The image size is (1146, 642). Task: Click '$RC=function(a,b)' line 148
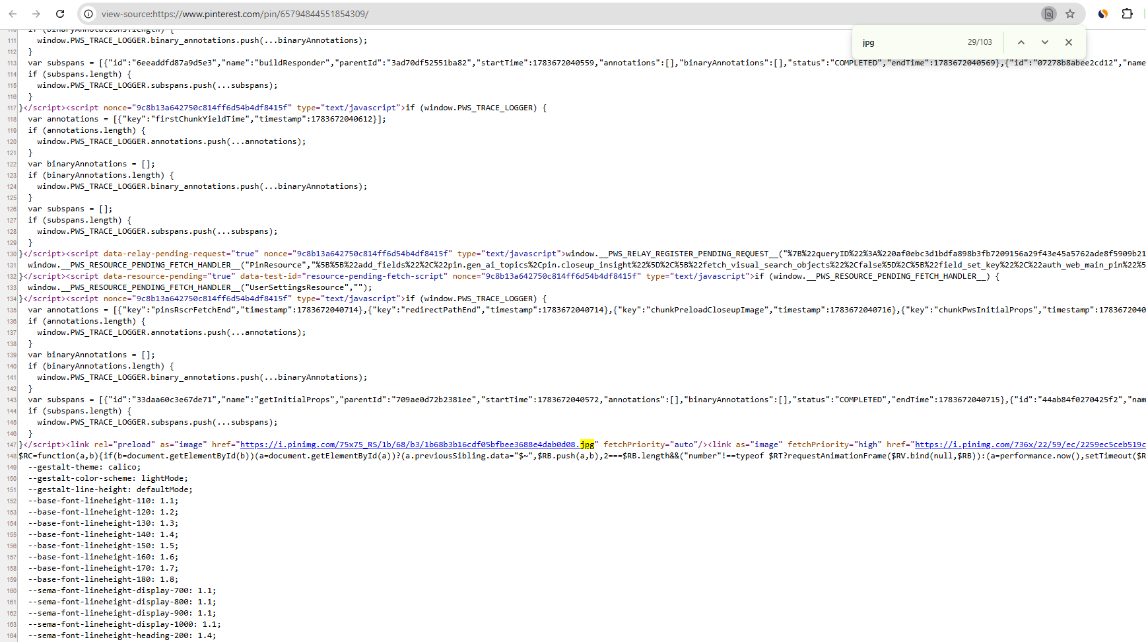[582, 456]
